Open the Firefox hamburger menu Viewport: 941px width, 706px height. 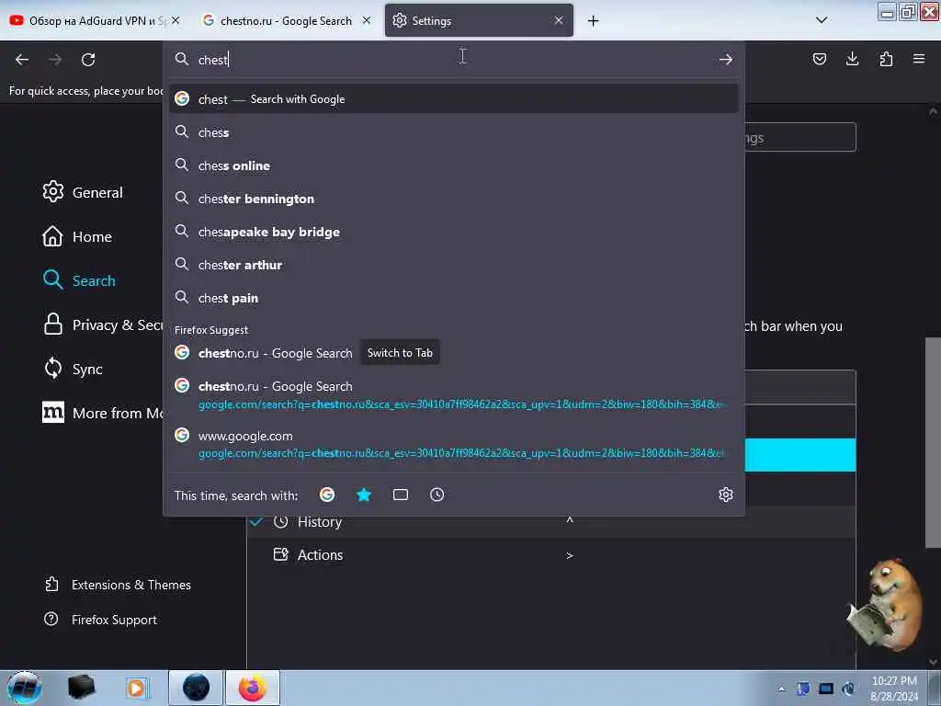919,59
